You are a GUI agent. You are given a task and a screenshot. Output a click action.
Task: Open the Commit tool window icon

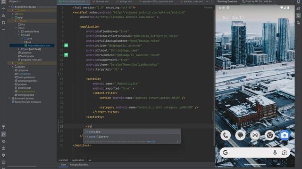(x=3, y=8)
